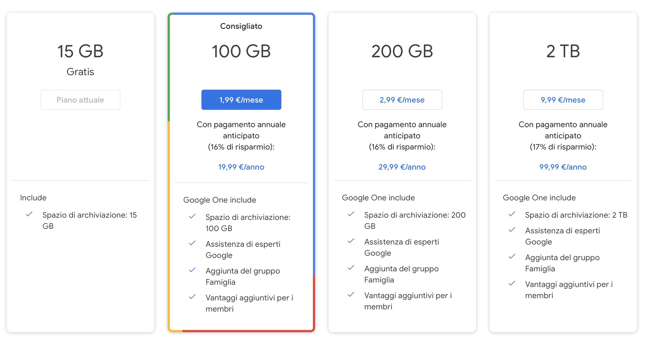This screenshot has width=649, height=342.
Task: Click the 200 GB plan title
Action: (402, 51)
